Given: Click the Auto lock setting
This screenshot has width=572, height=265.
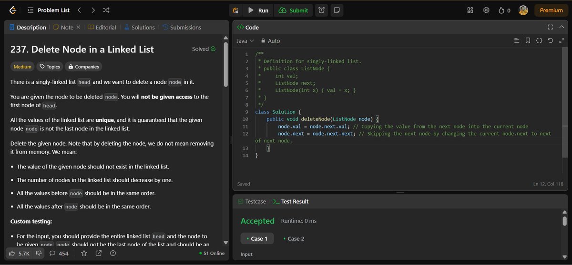Looking at the screenshot, I should (x=270, y=41).
